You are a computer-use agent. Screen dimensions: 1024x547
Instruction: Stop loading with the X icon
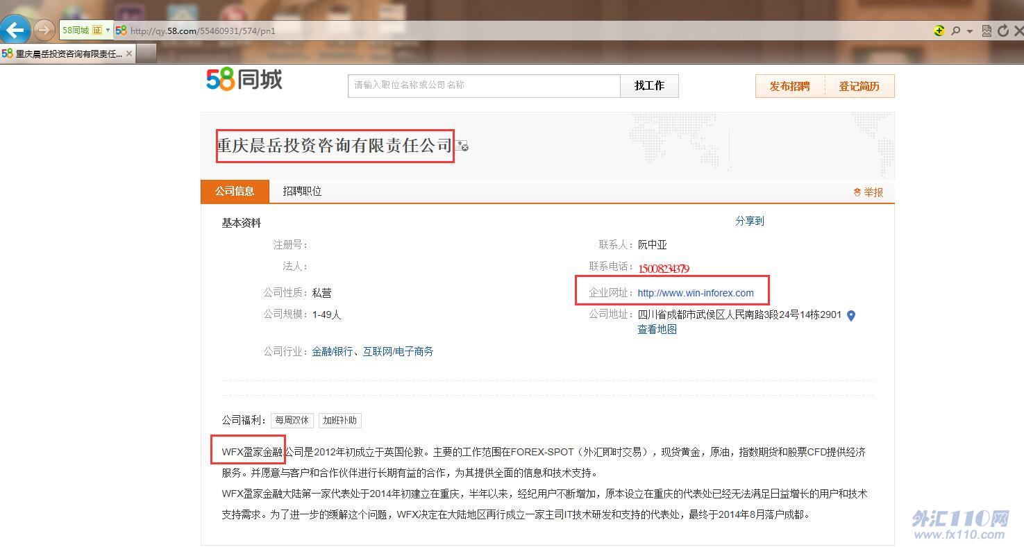pyautogui.click(x=1018, y=31)
